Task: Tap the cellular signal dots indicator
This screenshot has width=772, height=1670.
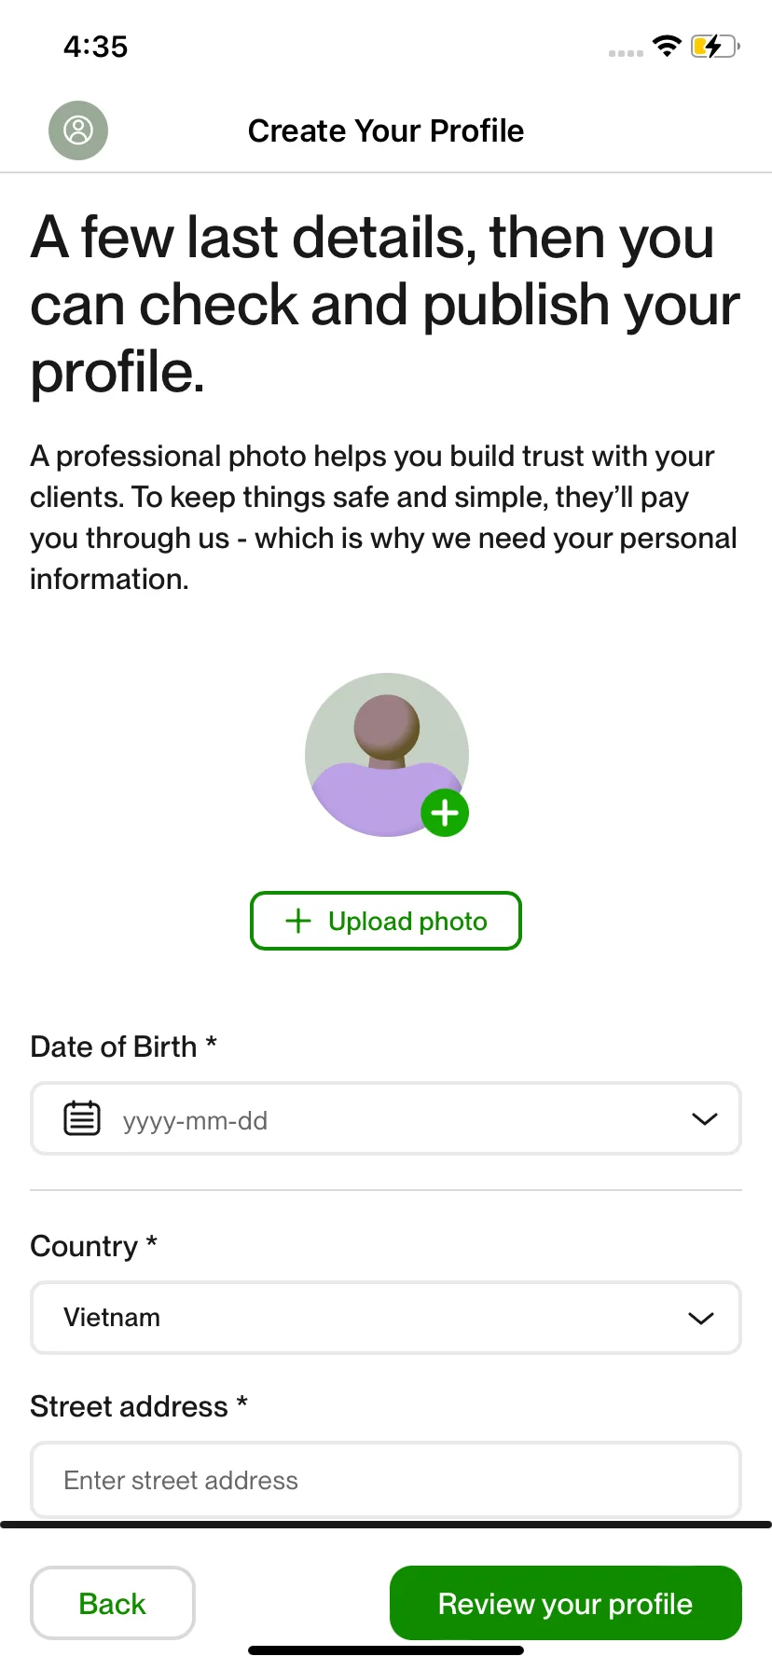Action: [626, 53]
